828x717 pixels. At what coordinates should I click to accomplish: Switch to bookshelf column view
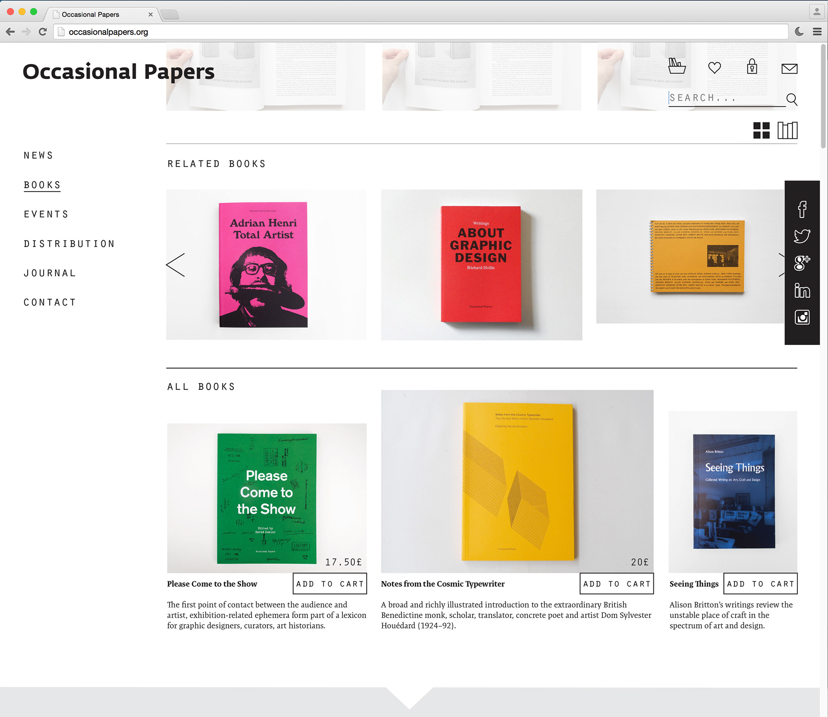click(x=787, y=130)
